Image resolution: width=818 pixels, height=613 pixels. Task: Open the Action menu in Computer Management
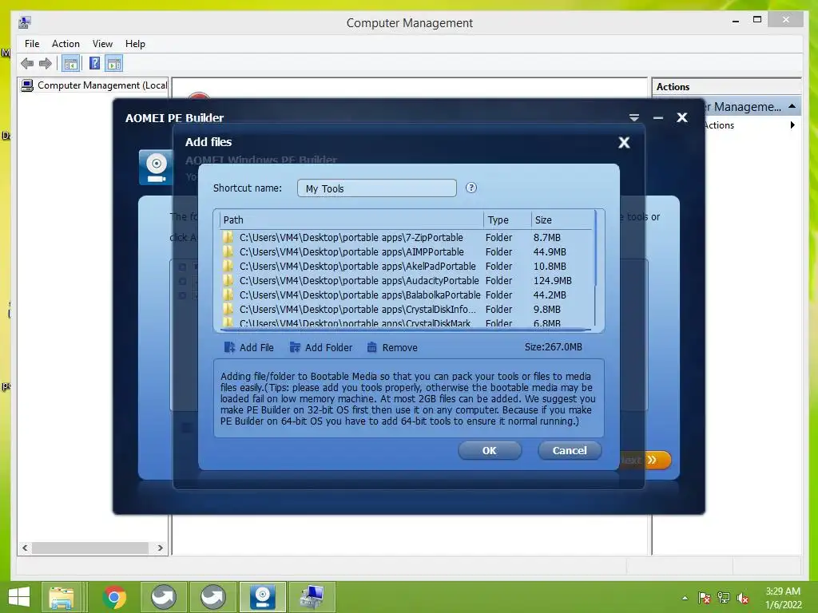(x=66, y=44)
